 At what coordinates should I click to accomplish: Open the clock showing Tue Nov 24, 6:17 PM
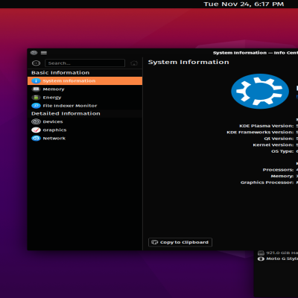244,4
